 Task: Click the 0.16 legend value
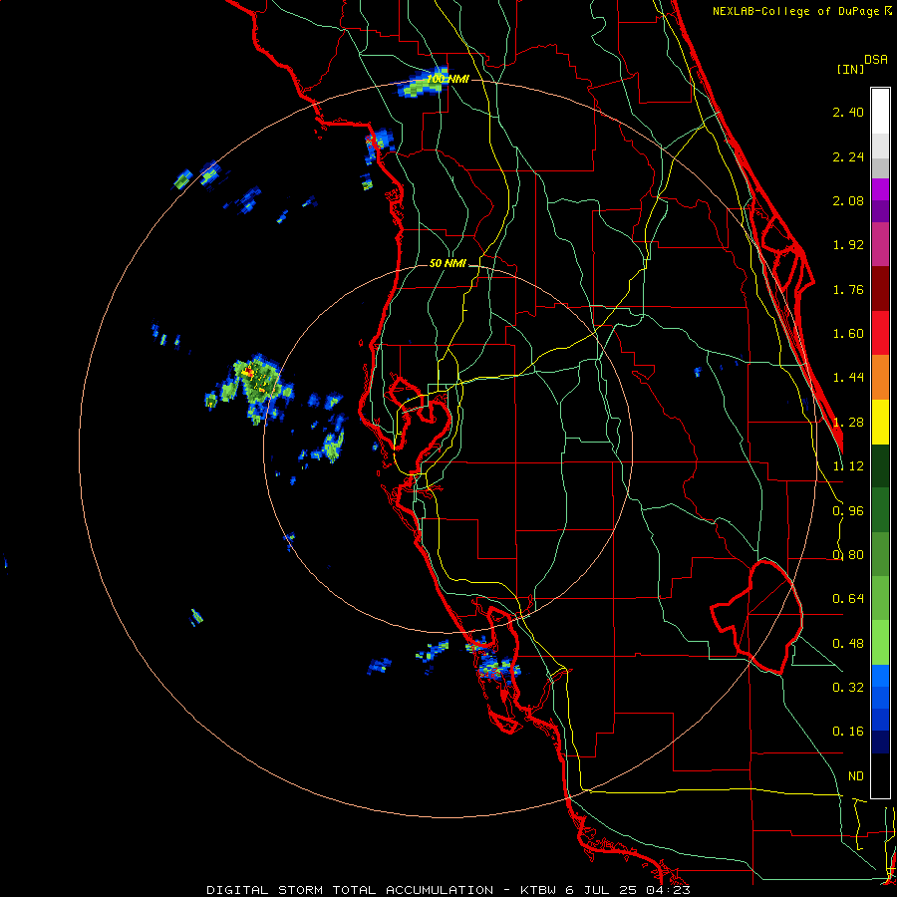(x=848, y=732)
